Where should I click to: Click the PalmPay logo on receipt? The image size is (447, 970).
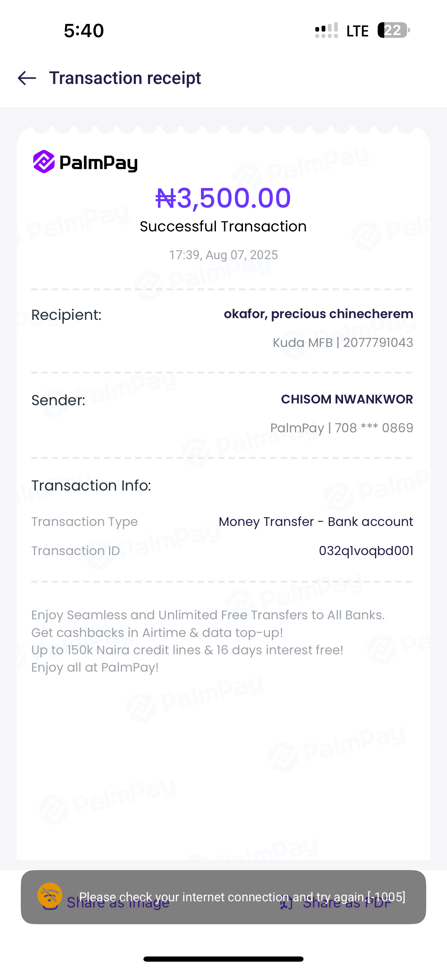[x=85, y=162]
